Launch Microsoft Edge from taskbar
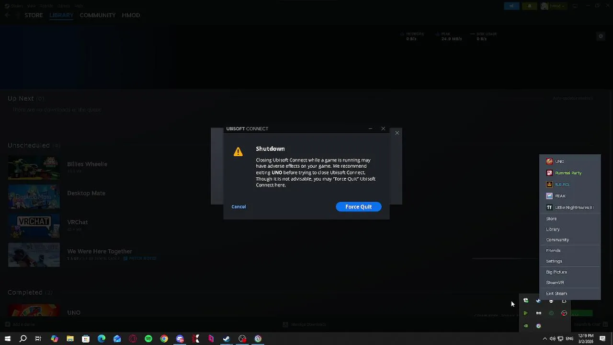The height and width of the screenshot is (345, 613). click(x=102, y=339)
